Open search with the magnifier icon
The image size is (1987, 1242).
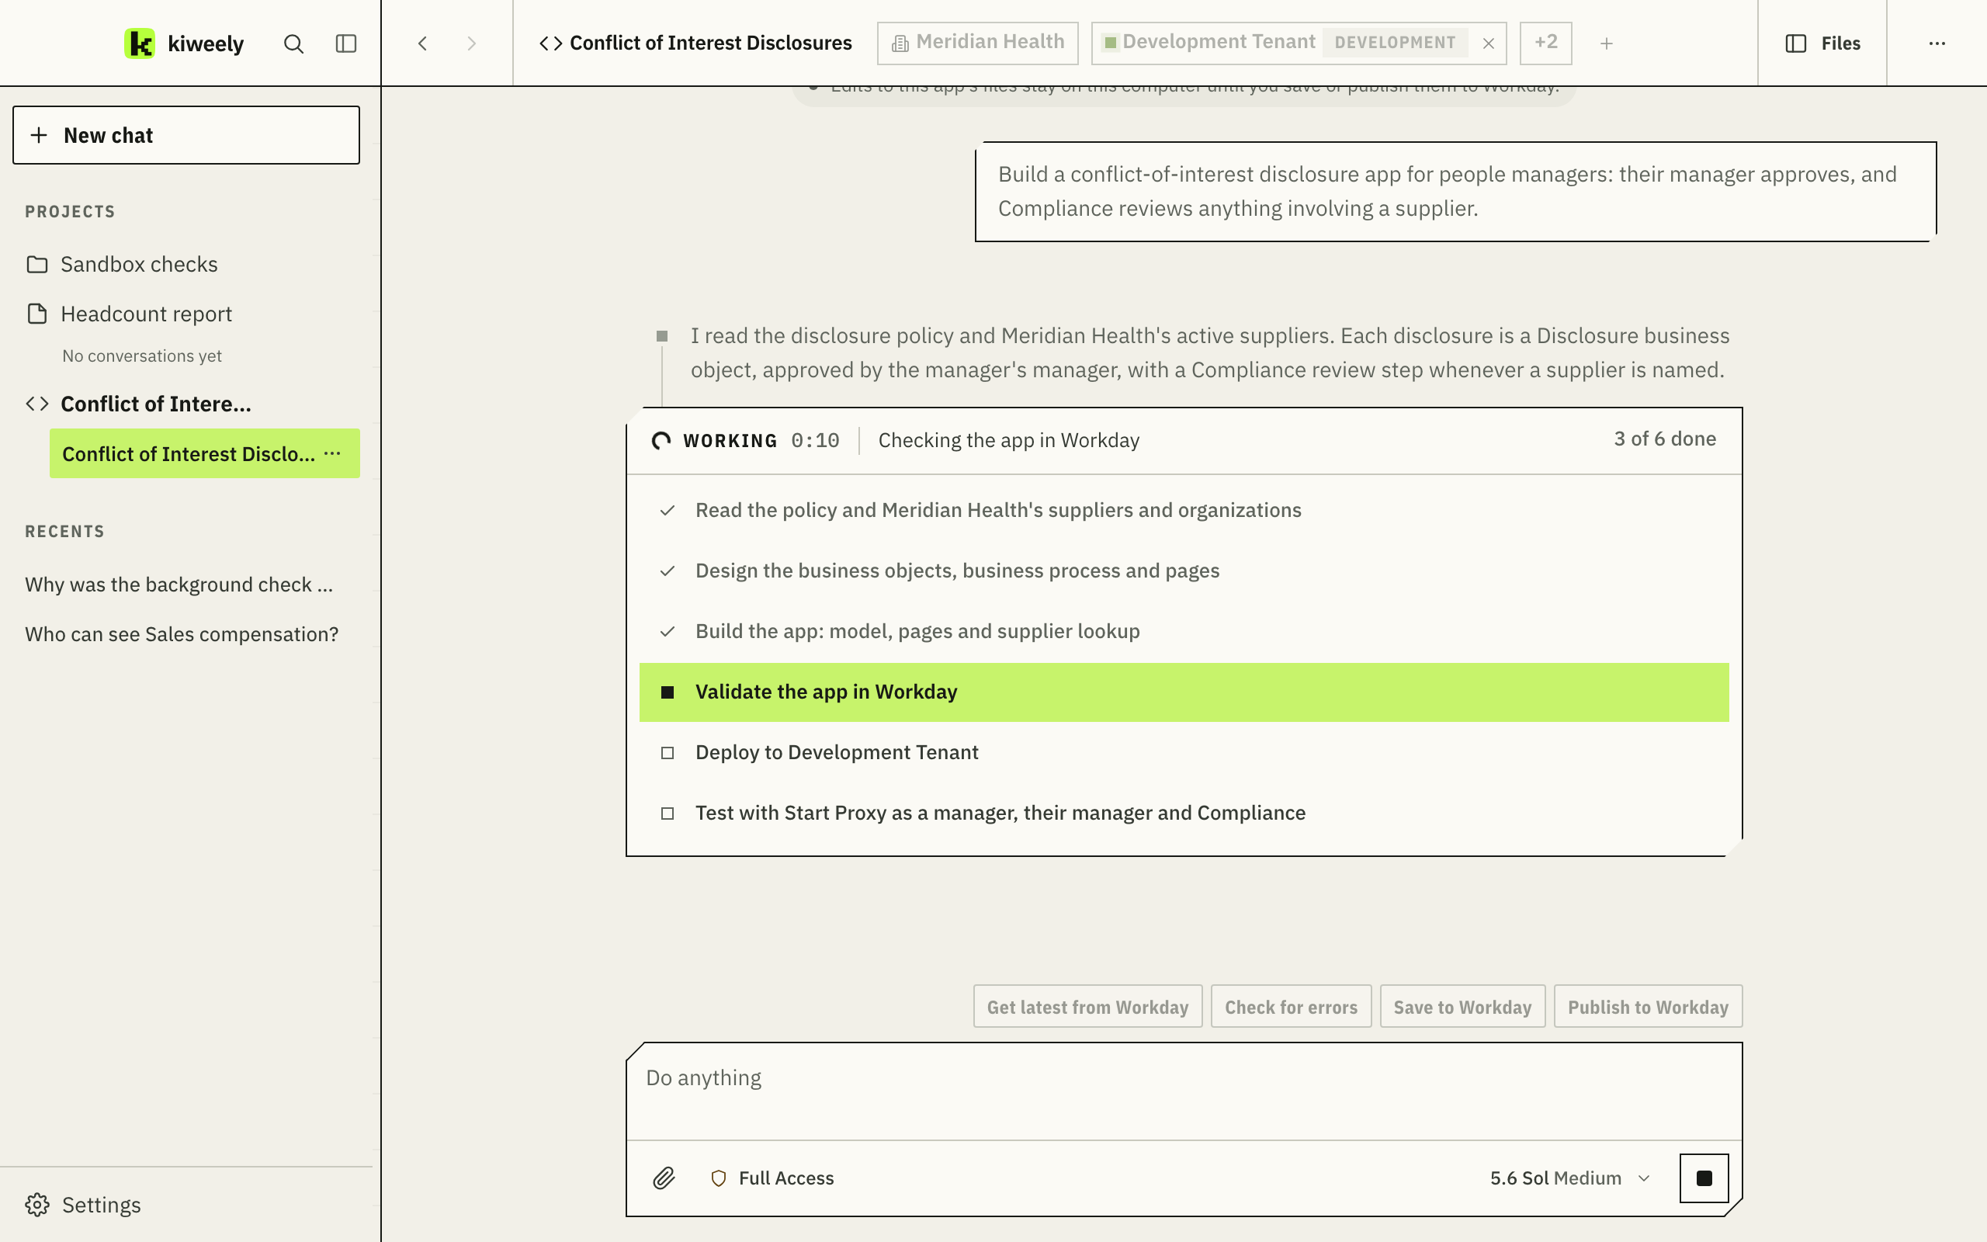tap(293, 43)
